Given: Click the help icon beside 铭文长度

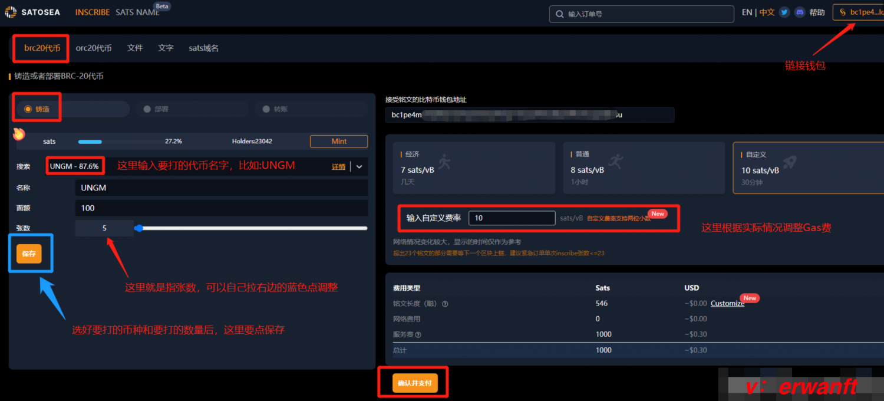Looking at the screenshot, I should (445, 304).
